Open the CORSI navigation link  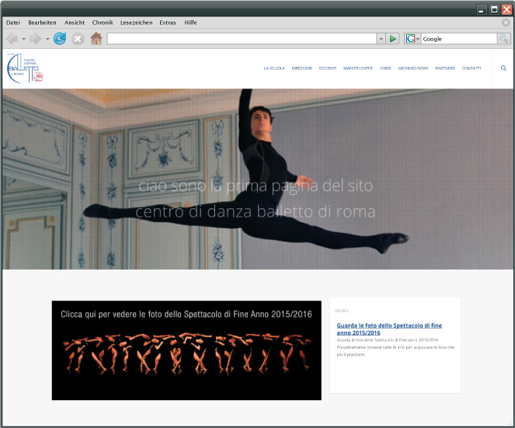385,68
